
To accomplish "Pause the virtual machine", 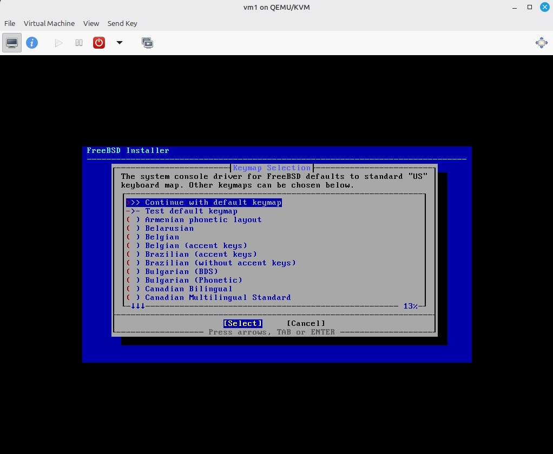I will (79, 43).
